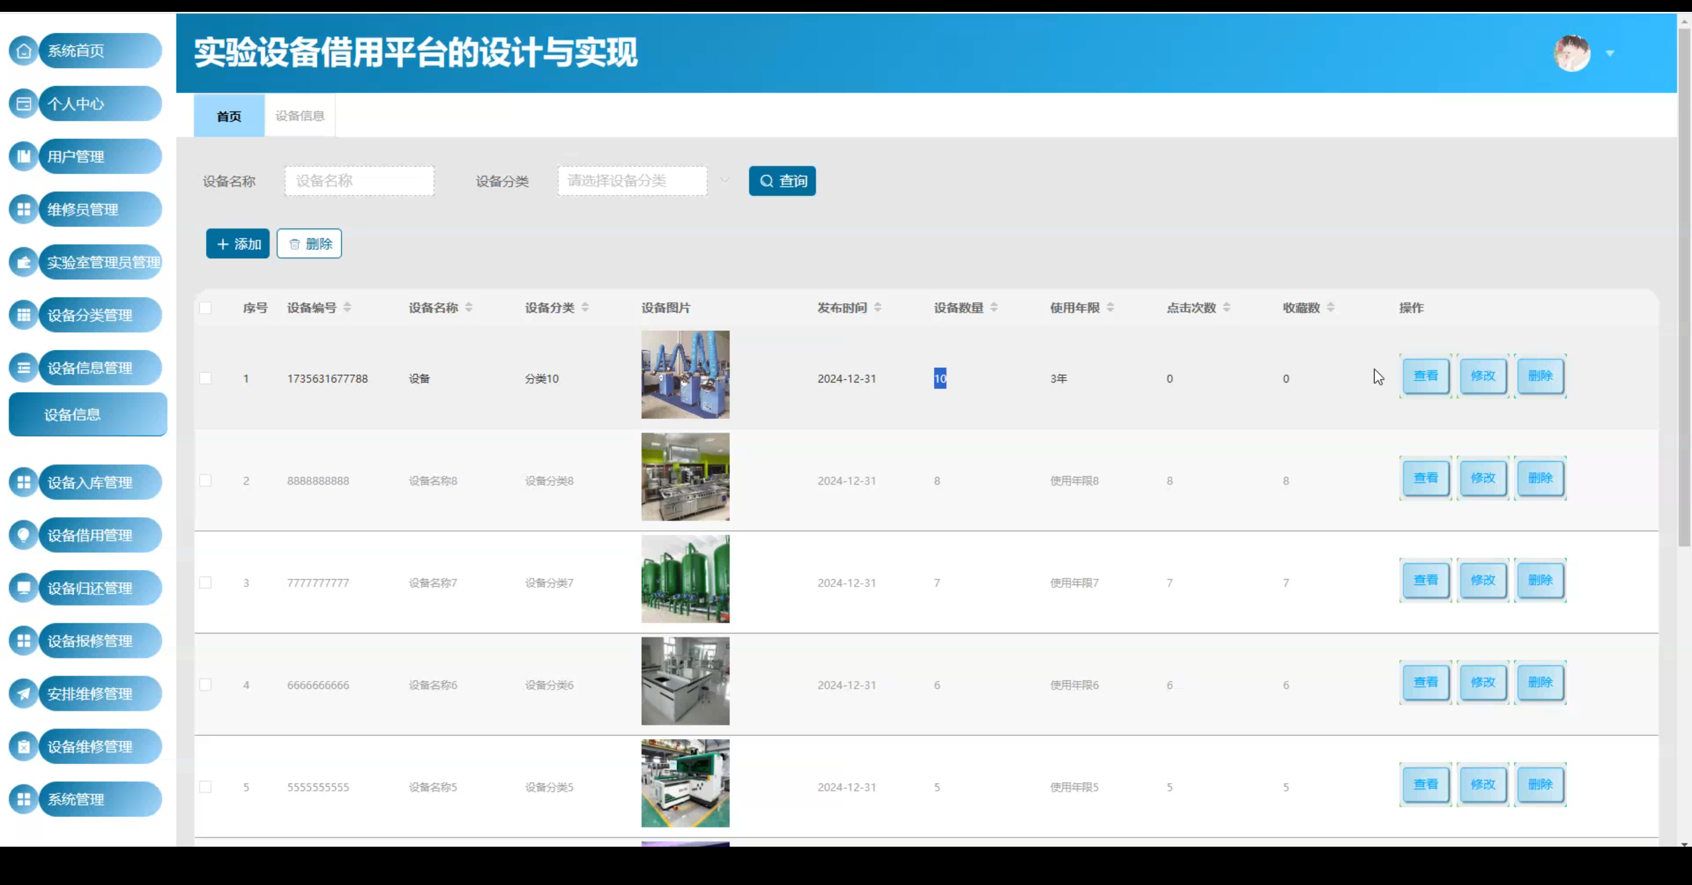Check the checkbox for row 3
Screen dimensions: 1692x885
pyautogui.click(x=206, y=583)
